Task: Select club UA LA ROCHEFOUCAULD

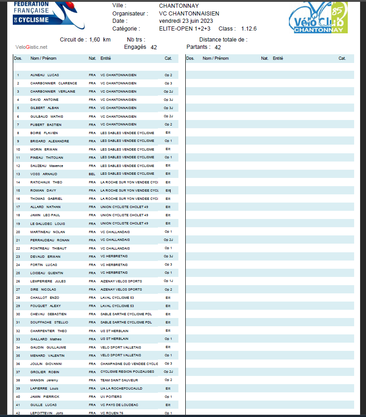Action: coord(121,389)
